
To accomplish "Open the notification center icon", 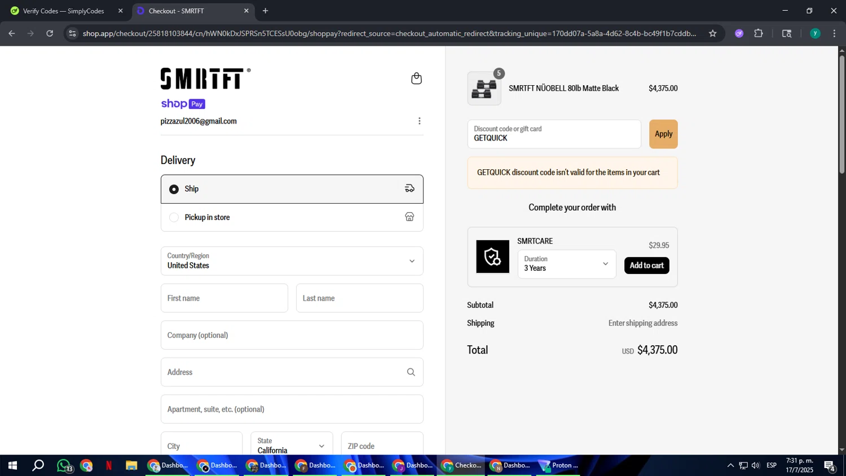I will [830, 466].
